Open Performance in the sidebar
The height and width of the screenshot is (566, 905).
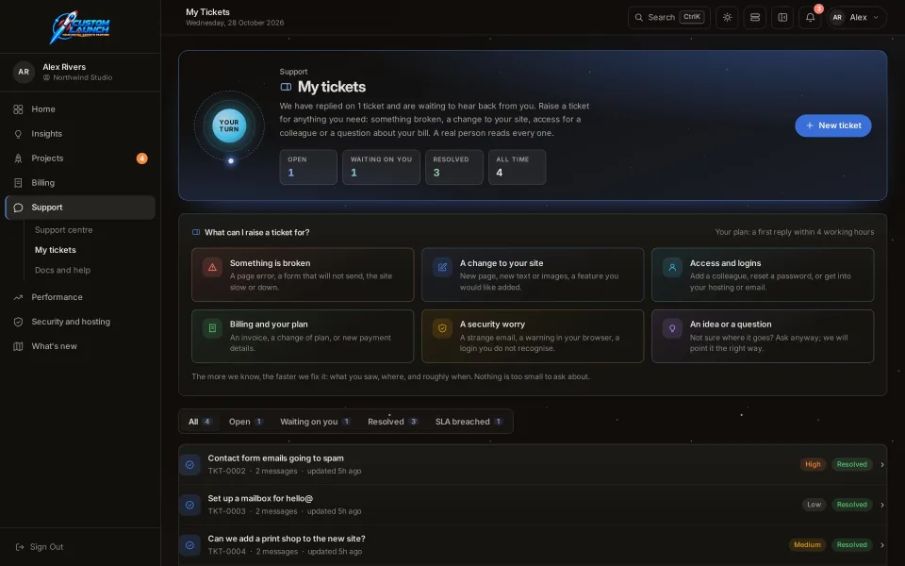tap(79, 297)
